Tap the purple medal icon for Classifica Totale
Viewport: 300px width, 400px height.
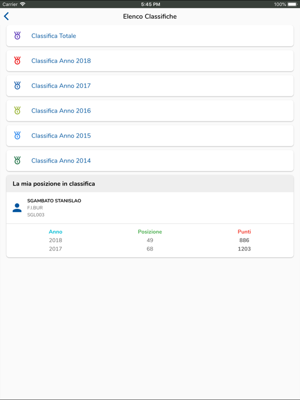[17, 35]
